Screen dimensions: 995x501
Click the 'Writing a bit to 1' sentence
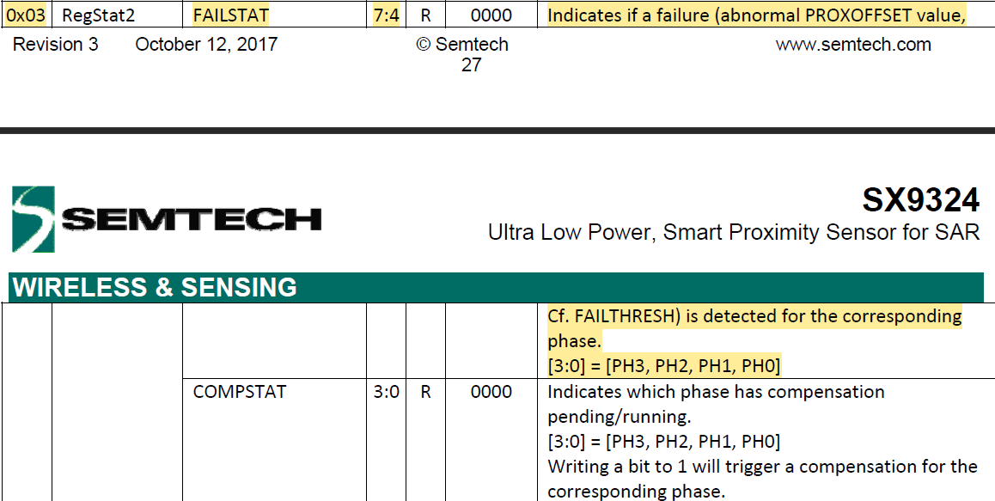click(x=762, y=467)
